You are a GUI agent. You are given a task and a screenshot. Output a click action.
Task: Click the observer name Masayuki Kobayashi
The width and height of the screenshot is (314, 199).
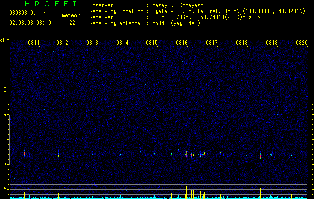(179, 5)
